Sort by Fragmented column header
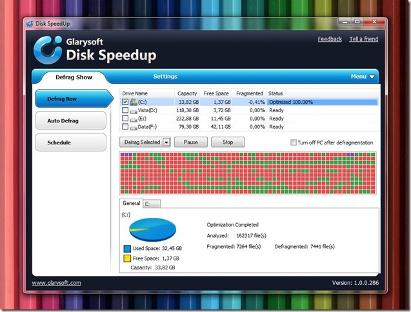Image resolution: width=411 pixels, height=312 pixels. (x=249, y=93)
